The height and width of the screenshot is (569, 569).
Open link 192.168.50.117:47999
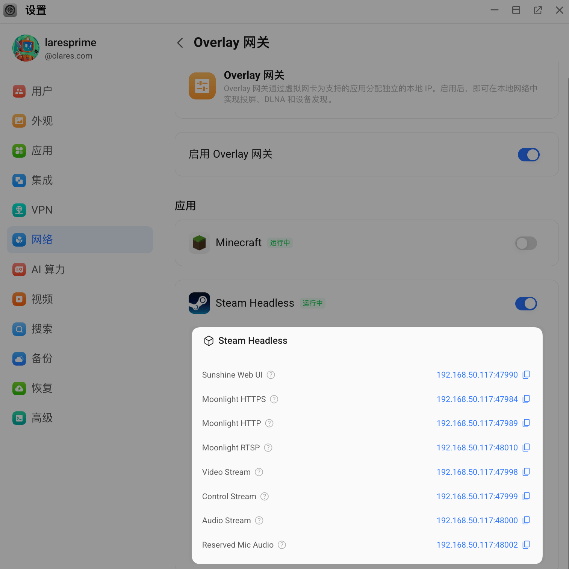pyautogui.click(x=477, y=497)
